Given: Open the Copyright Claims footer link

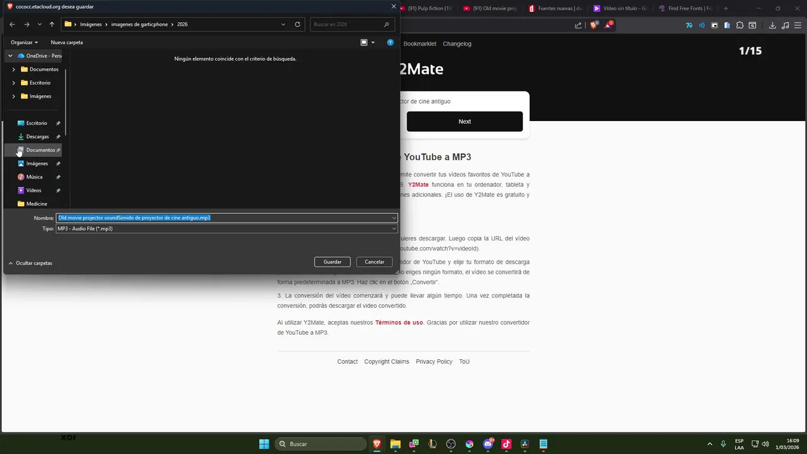Looking at the screenshot, I should pos(386,361).
